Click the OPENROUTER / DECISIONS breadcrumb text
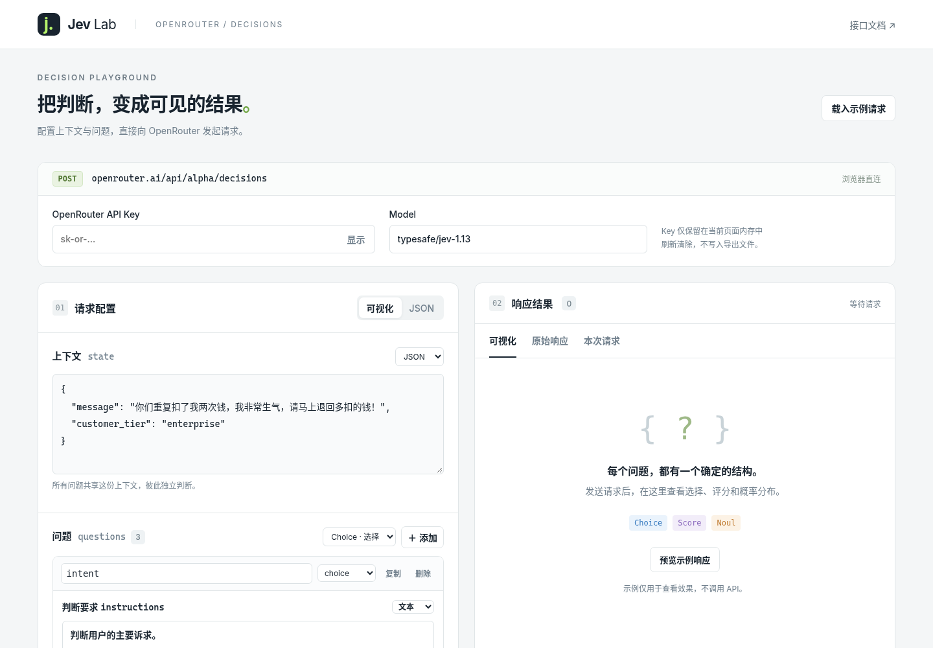933x648 pixels. [219, 25]
